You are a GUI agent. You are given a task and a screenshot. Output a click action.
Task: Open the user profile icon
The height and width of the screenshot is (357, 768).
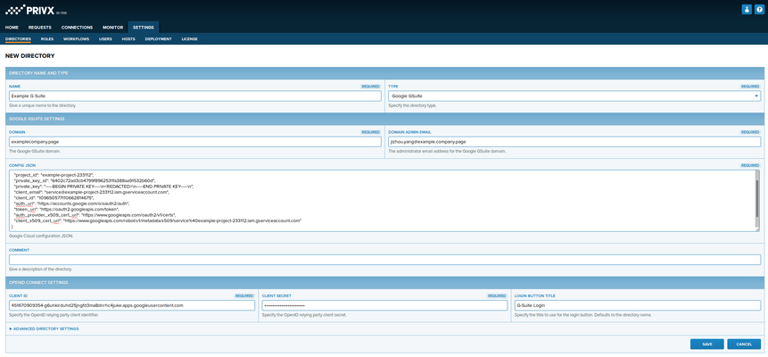point(747,9)
